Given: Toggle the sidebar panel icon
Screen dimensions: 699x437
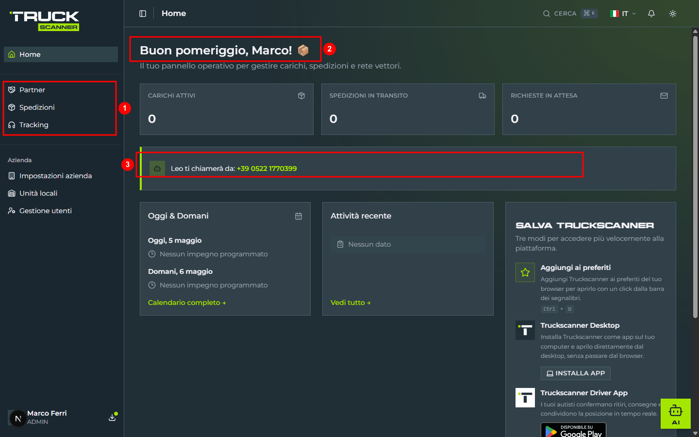Looking at the screenshot, I should pos(143,14).
